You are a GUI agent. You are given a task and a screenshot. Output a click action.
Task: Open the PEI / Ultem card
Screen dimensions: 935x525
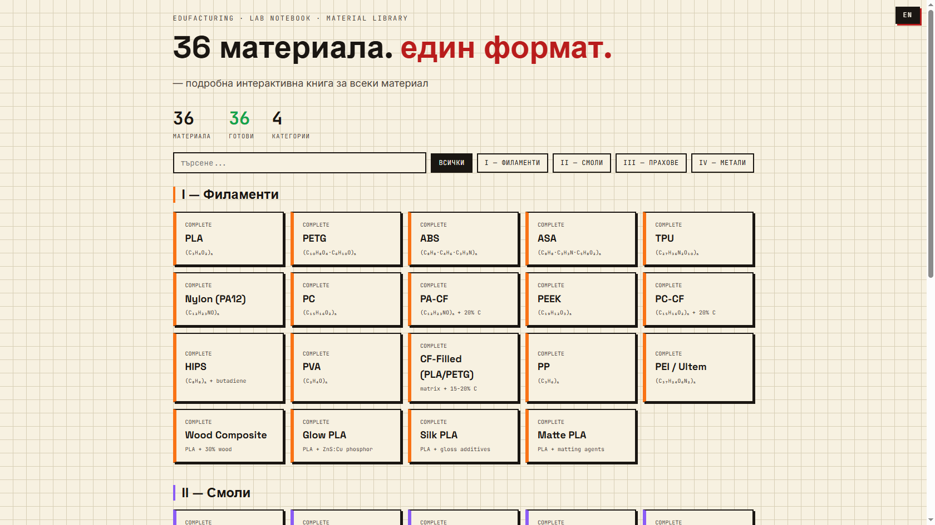pos(698,367)
